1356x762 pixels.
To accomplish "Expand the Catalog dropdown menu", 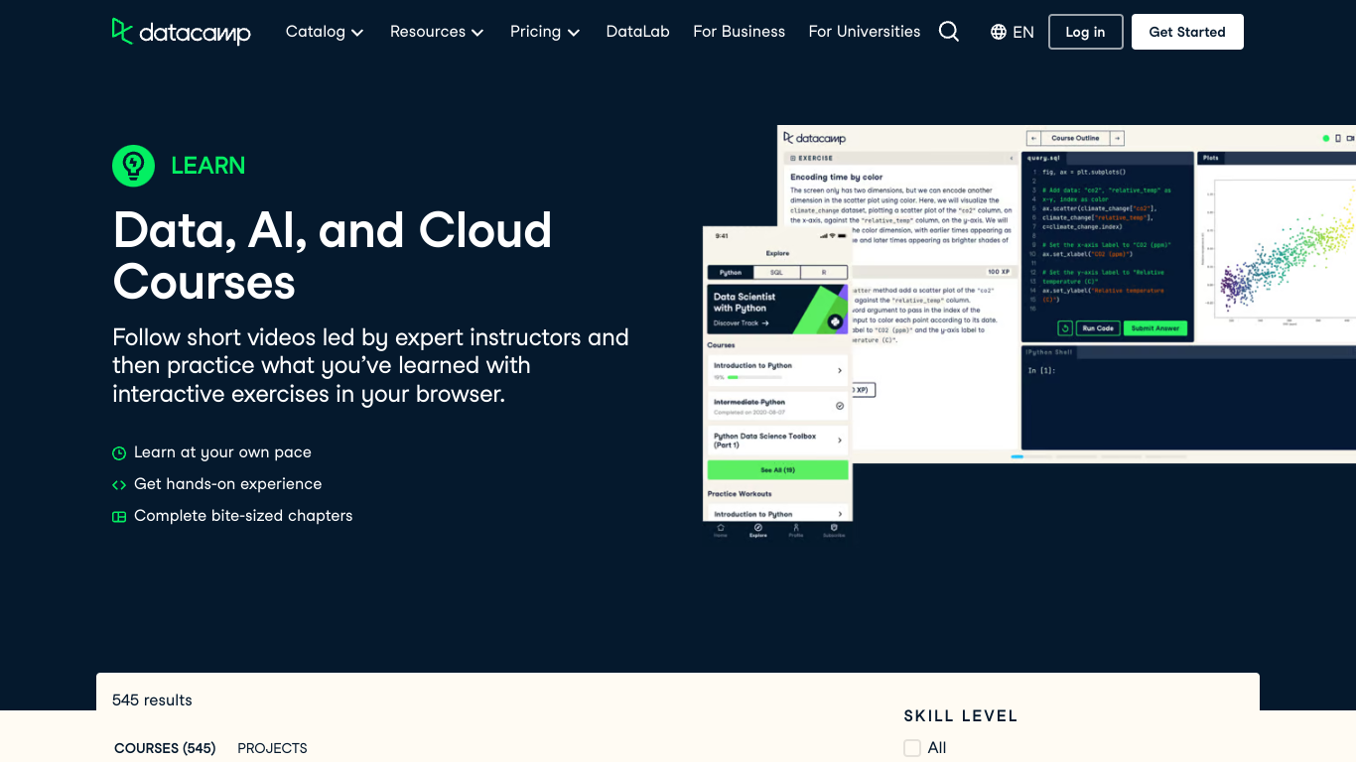I will (x=325, y=32).
